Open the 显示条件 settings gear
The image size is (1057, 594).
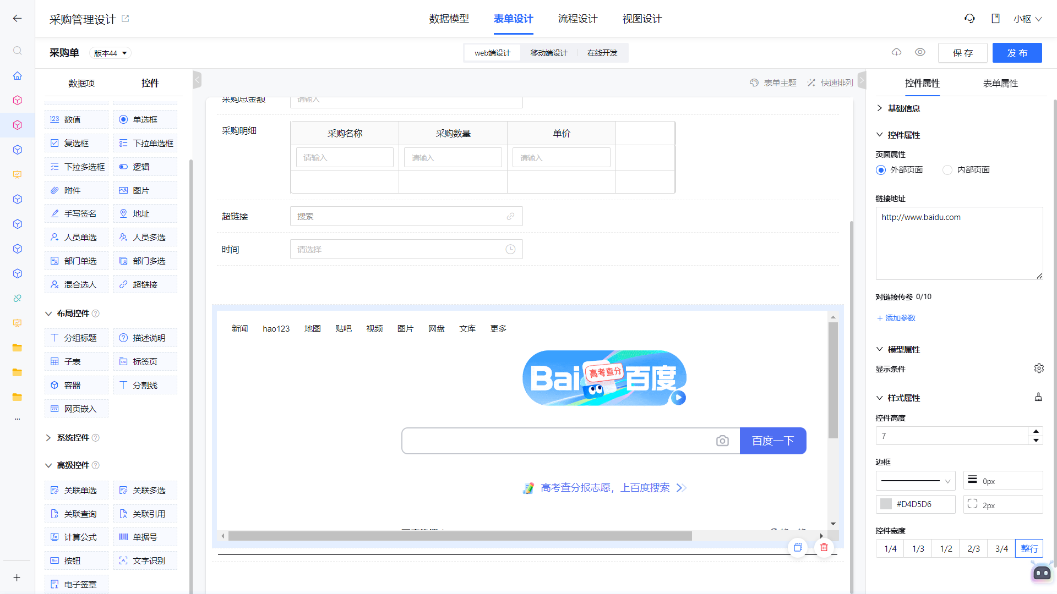point(1039,369)
